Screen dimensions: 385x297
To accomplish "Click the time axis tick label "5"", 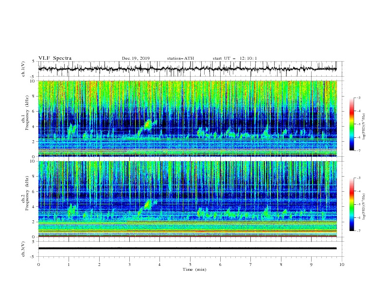I will (x=190, y=264).
